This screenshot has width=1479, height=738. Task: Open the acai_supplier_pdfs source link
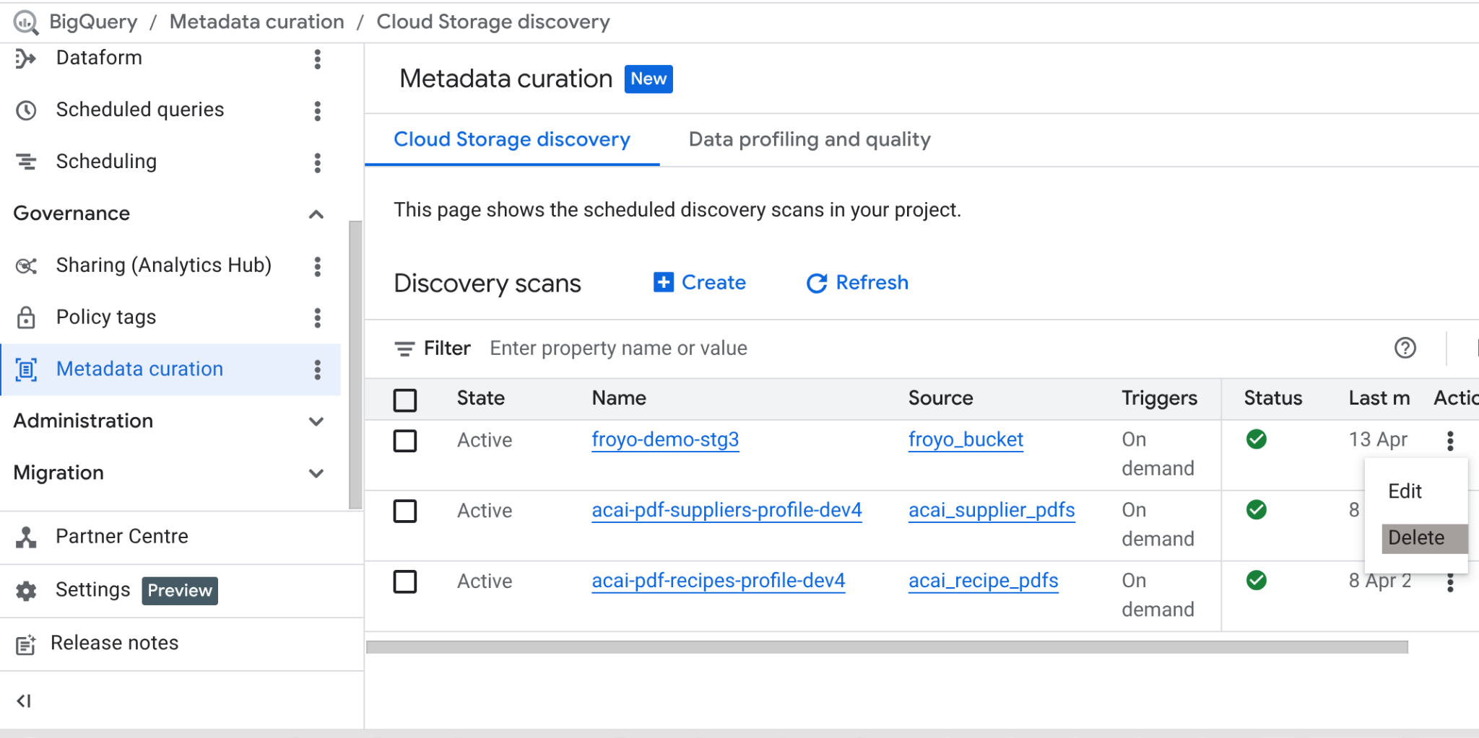992,510
